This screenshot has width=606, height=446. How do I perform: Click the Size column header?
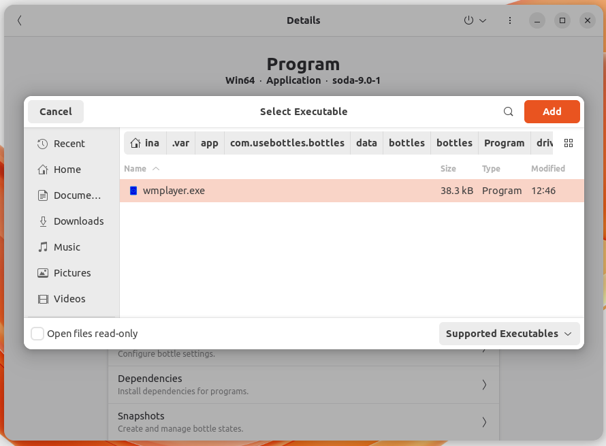tap(448, 168)
